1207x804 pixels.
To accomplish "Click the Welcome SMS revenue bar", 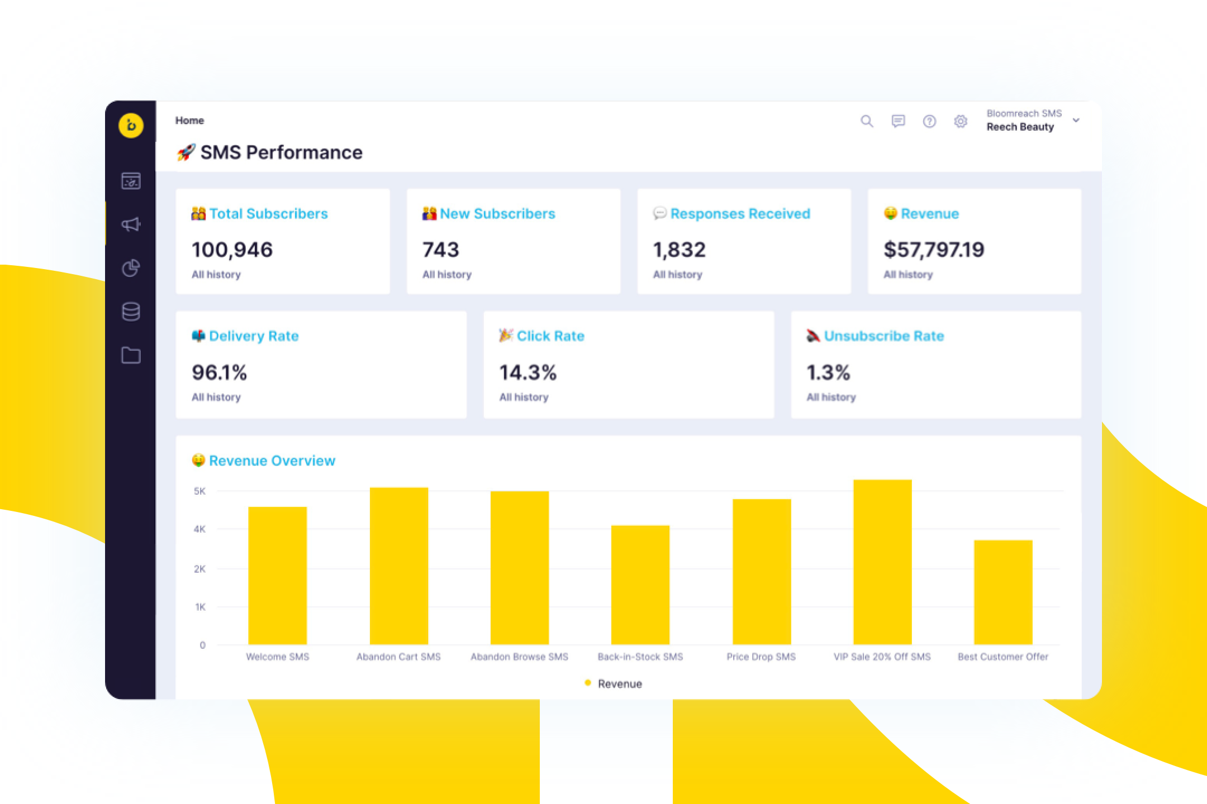I will (278, 575).
